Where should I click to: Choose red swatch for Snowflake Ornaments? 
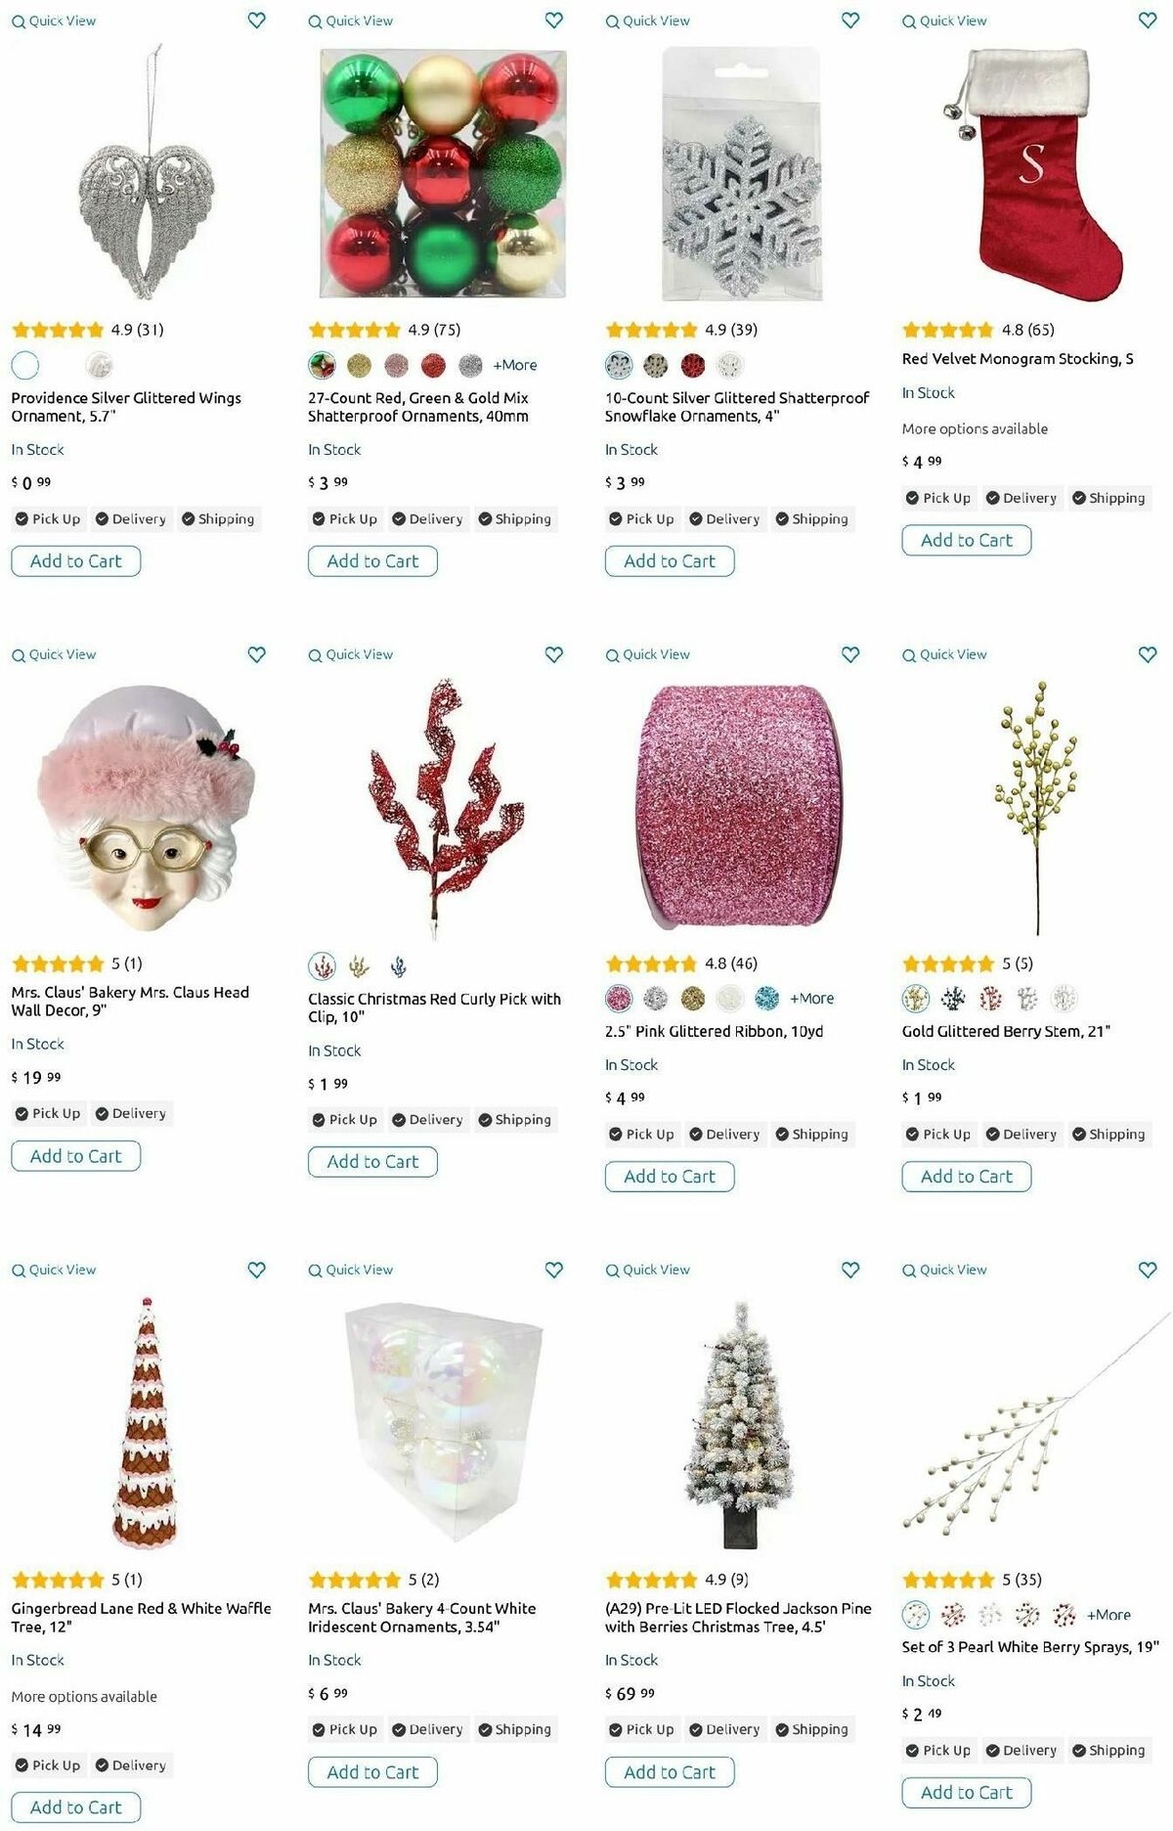[693, 366]
